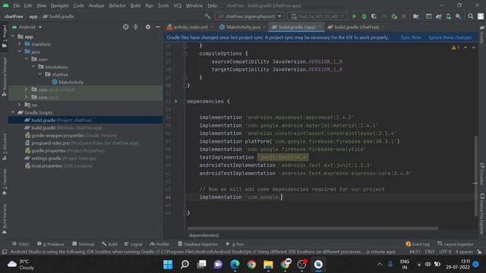Screen dimensions: 486x273
Task: Click the run gutter arrow beside dependencies
Action: [176, 101]
